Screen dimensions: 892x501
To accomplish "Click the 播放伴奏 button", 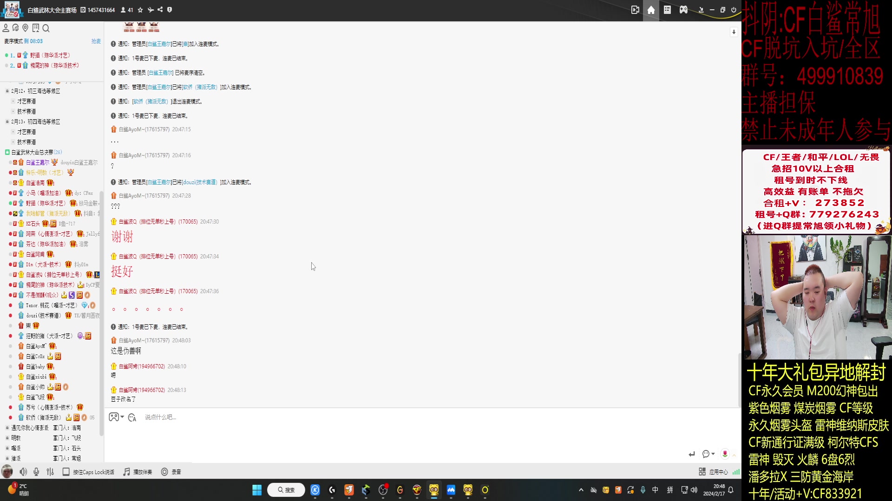I will [x=138, y=472].
